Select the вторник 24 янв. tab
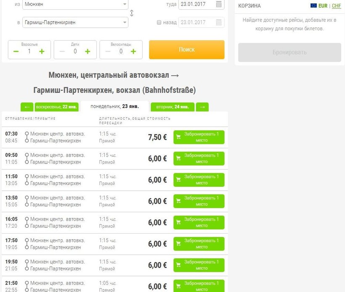The width and height of the screenshot is (345, 292). point(172,107)
